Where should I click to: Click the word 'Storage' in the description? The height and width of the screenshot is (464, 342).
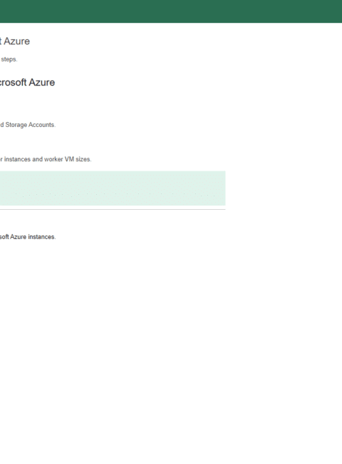click(18, 125)
